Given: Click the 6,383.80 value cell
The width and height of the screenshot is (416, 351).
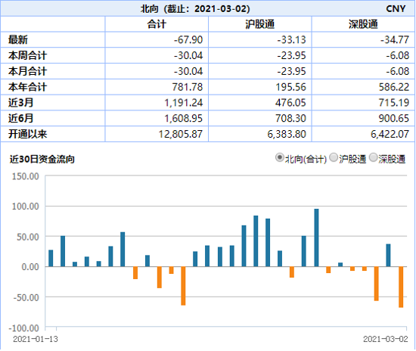Looking at the screenshot, I should click(287, 134).
